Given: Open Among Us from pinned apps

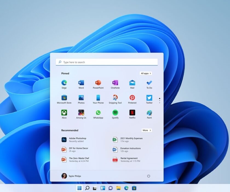Looking at the screenshot, I should point(81,113).
